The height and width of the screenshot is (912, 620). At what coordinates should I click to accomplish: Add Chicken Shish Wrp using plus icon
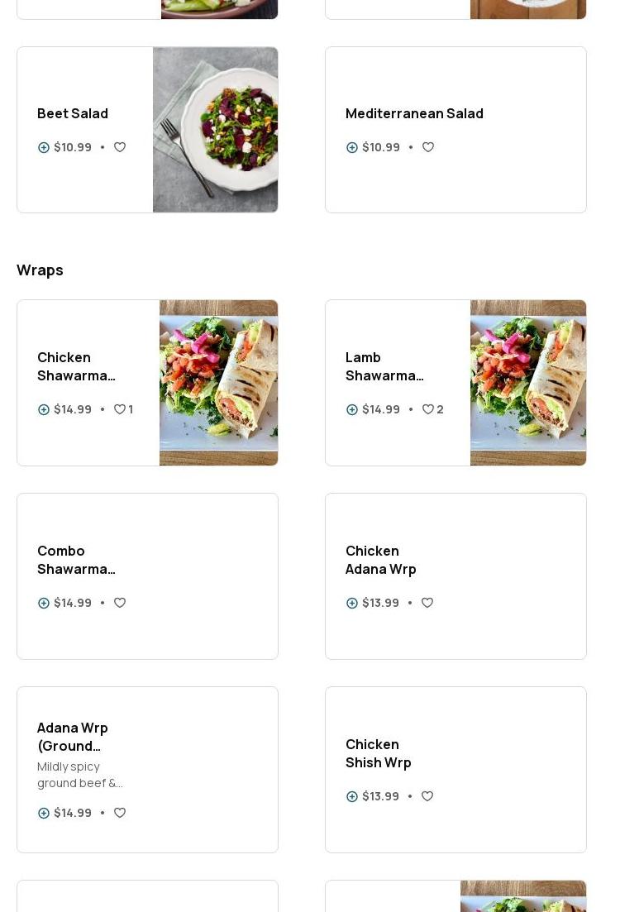click(x=352, y=796)
